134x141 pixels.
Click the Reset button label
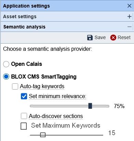(124, 37)
